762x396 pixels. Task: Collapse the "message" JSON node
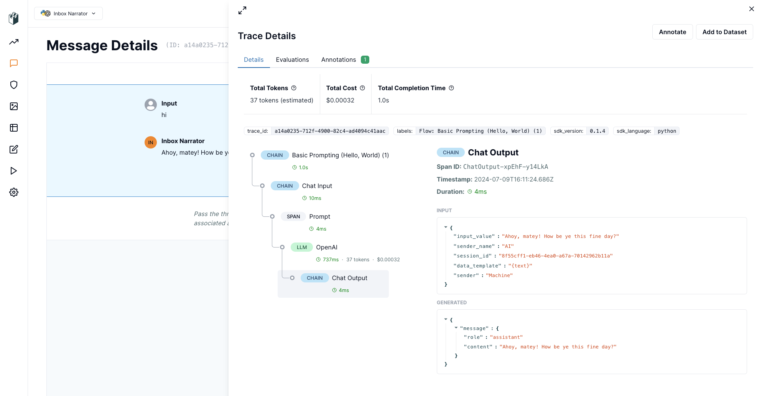tap(456, 328)
